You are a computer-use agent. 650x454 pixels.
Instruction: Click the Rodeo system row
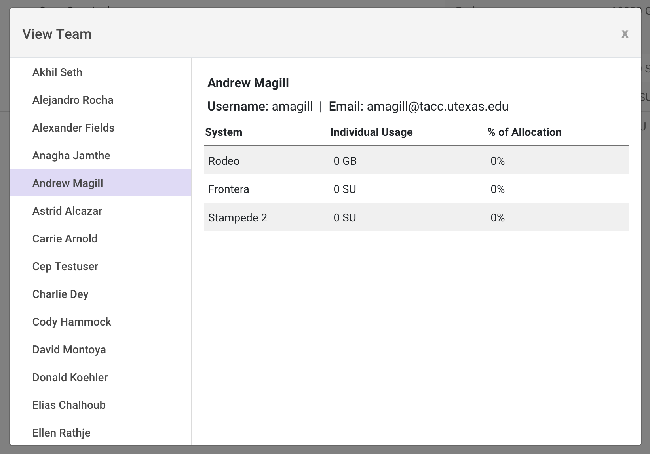416,161
